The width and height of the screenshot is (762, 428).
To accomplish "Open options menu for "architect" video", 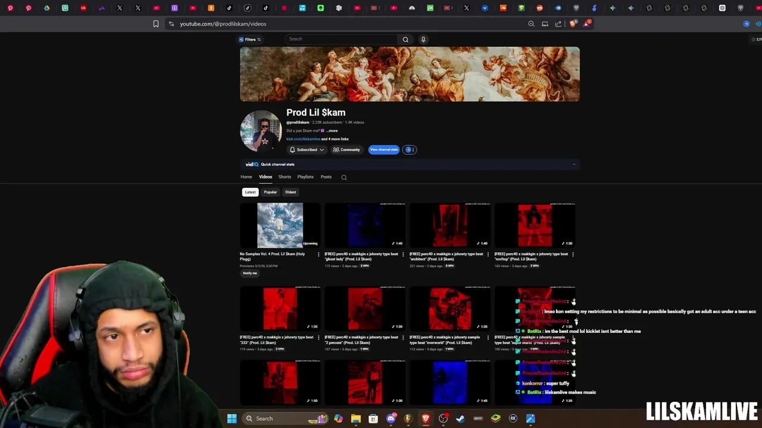I will [488, 254].
